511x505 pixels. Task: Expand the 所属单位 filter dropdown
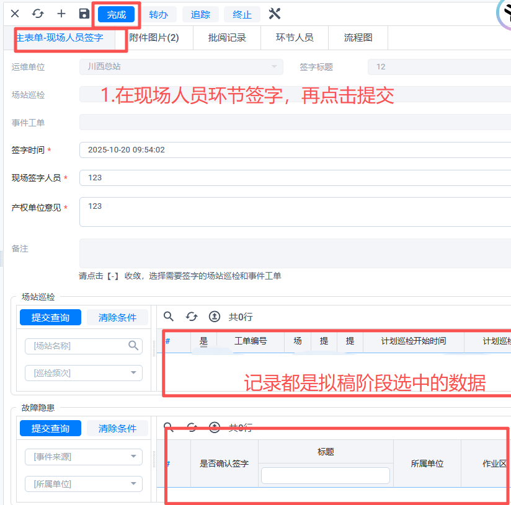tap(133, 484)
